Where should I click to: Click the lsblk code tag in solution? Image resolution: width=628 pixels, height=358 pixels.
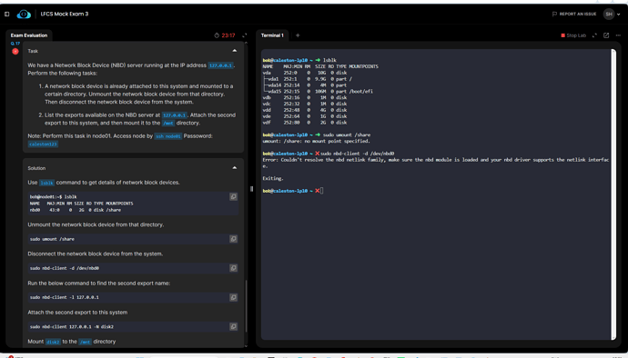coord(46,183)
